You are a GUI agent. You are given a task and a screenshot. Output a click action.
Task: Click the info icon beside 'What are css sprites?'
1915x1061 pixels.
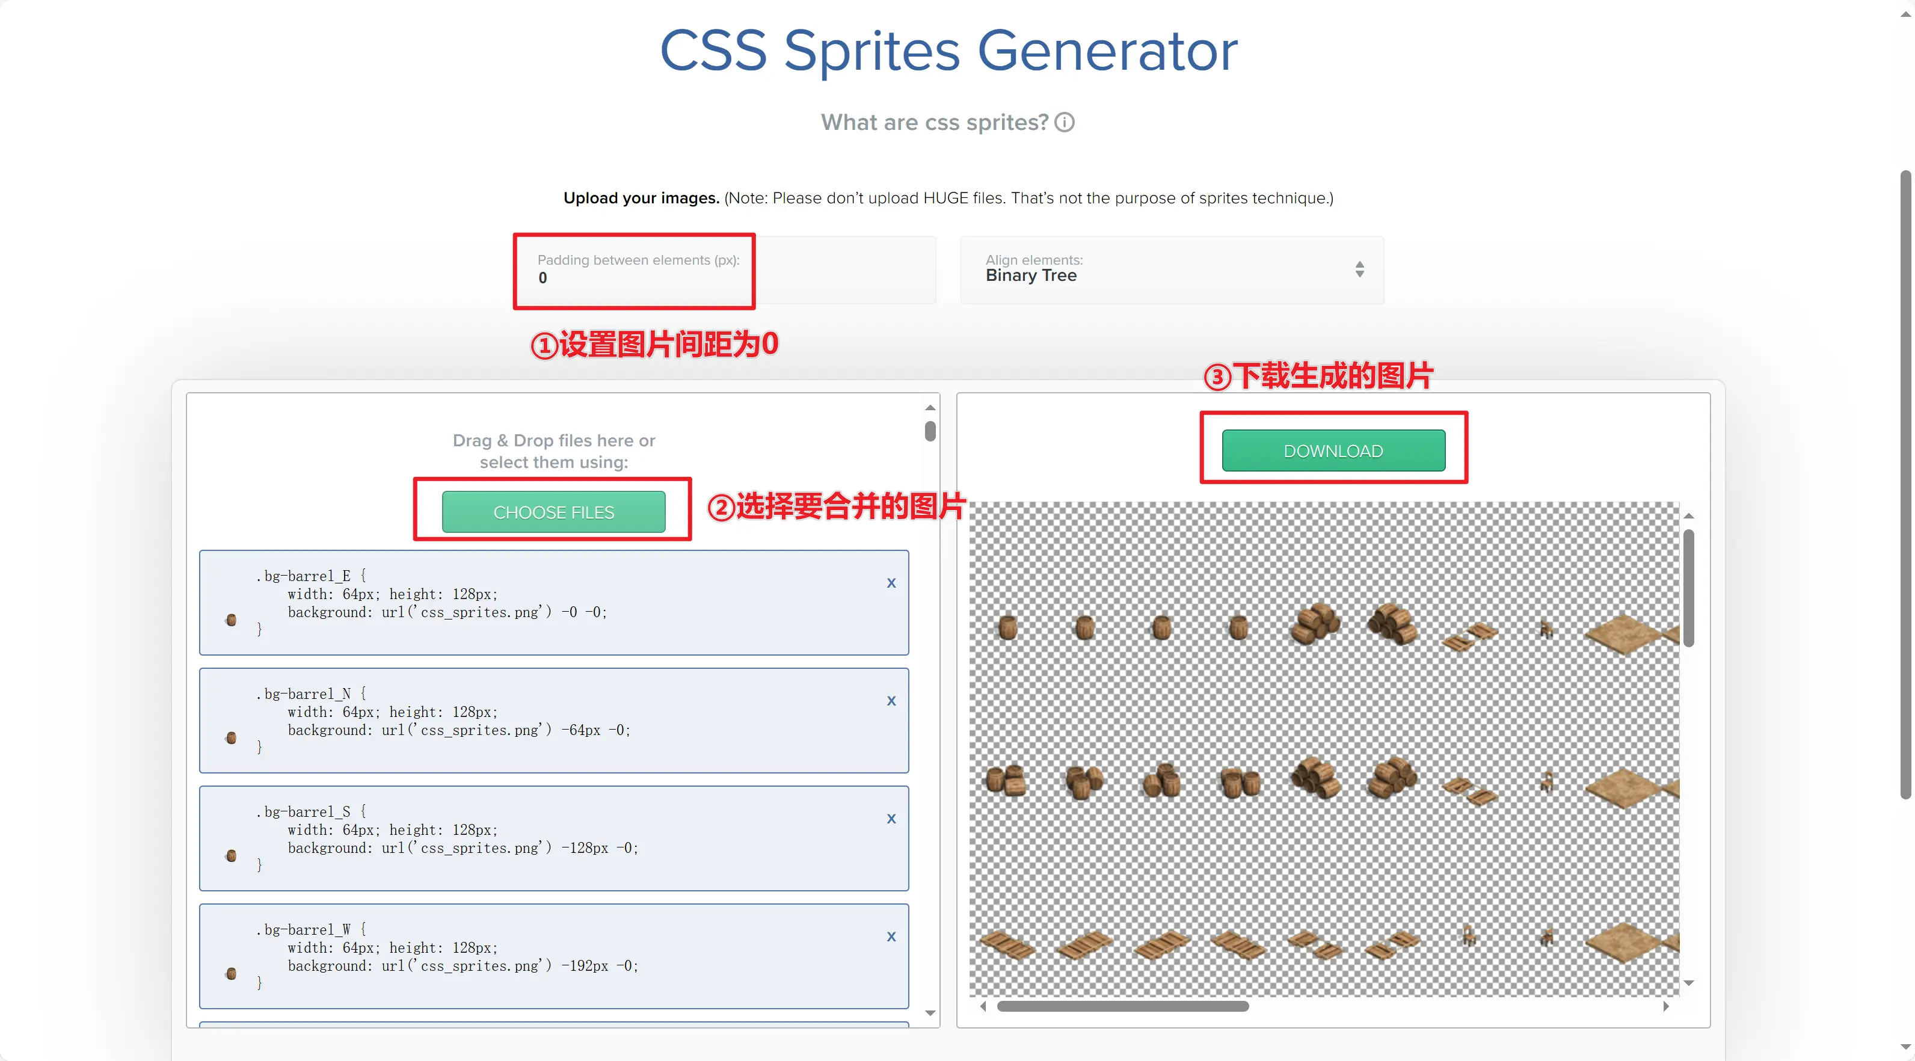(x=1065, y=122)
